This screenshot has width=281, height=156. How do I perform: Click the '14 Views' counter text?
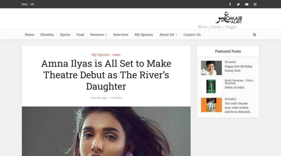tap(116, 98)
